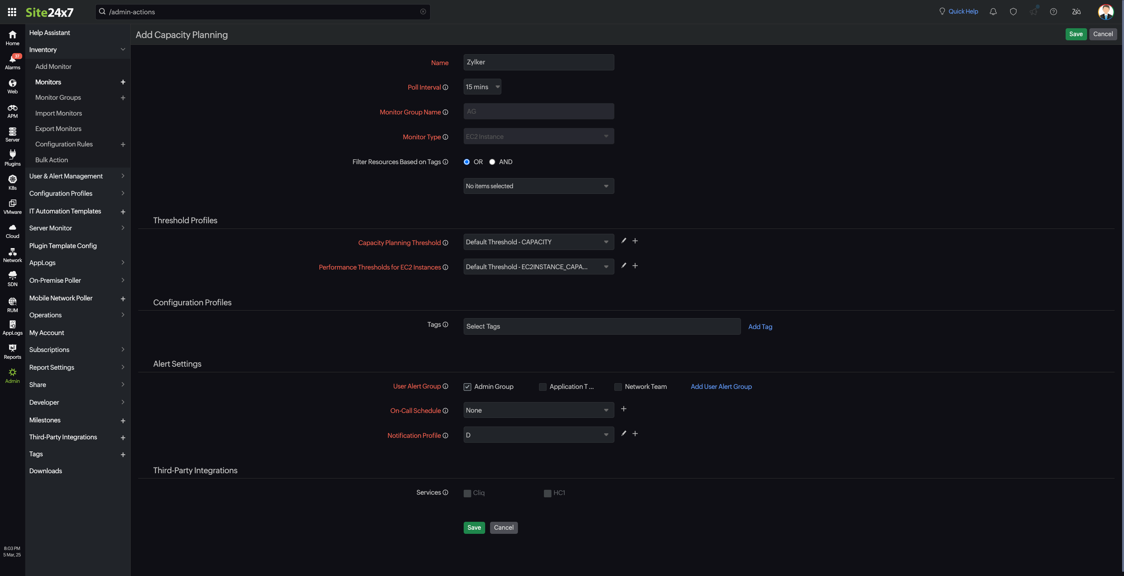
Task: Uncheck the Admin Group checkbox
Action: (467, 387)
